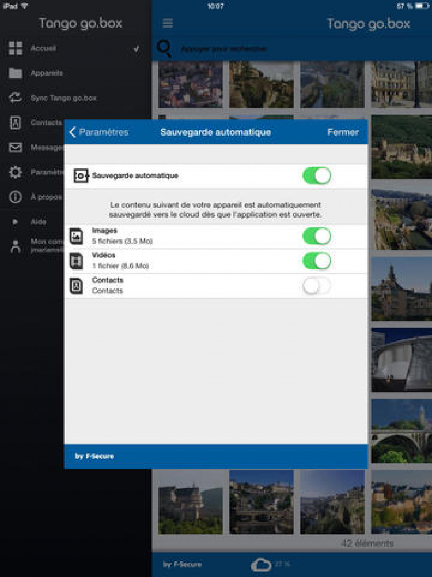This screenshot has width=432, height=577.
Task: Click the cloud sync status icon
Action: tap(261, 564)
